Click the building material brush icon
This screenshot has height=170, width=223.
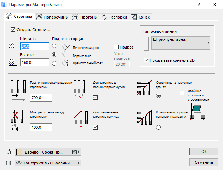9,152
